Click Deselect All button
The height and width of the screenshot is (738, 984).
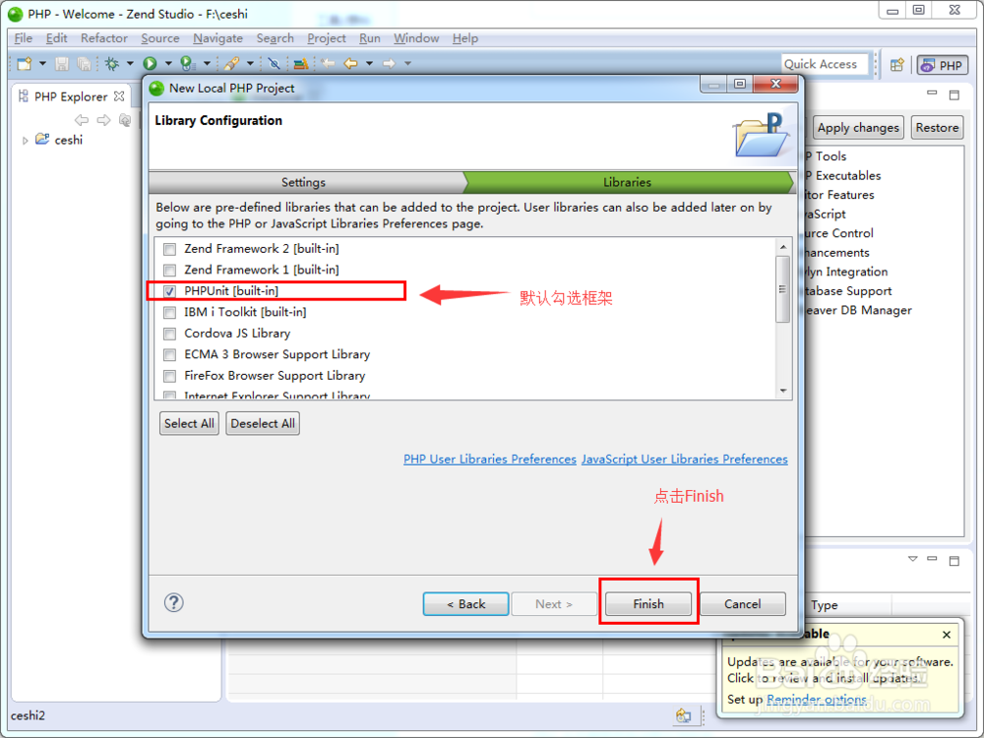(x=263, y=423)
